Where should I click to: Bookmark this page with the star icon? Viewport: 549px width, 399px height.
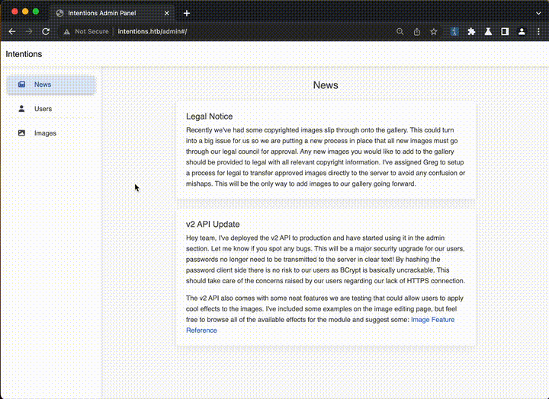pos(434,31)
